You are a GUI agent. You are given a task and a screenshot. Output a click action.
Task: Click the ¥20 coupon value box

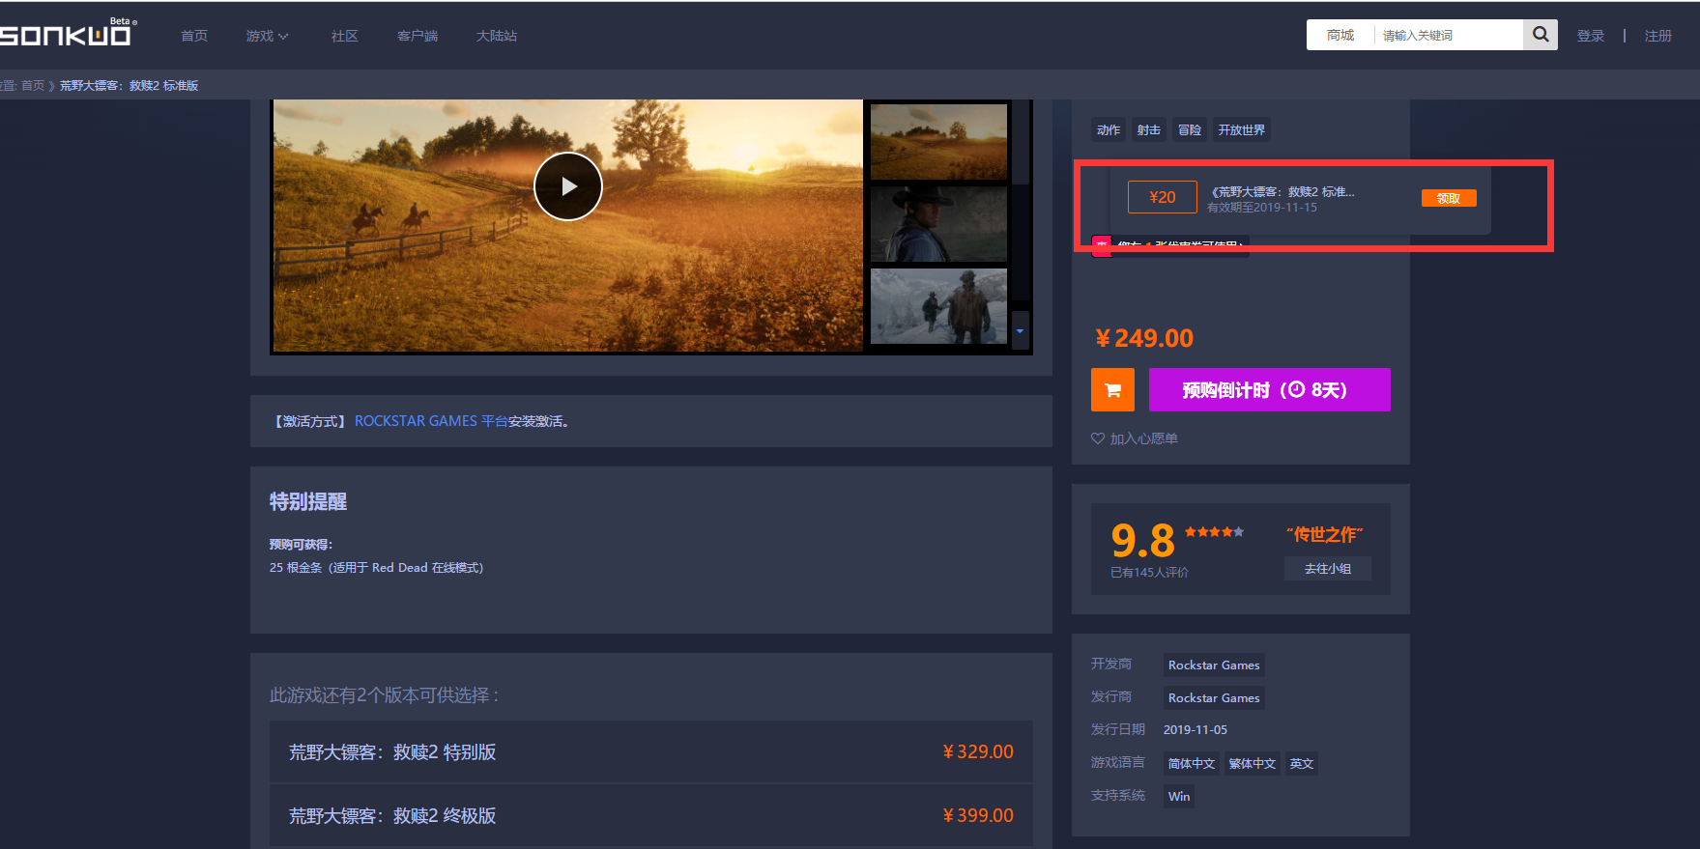pos(1163,197)
